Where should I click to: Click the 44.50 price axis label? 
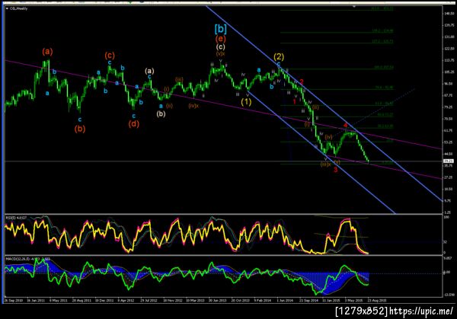[449, 154]
